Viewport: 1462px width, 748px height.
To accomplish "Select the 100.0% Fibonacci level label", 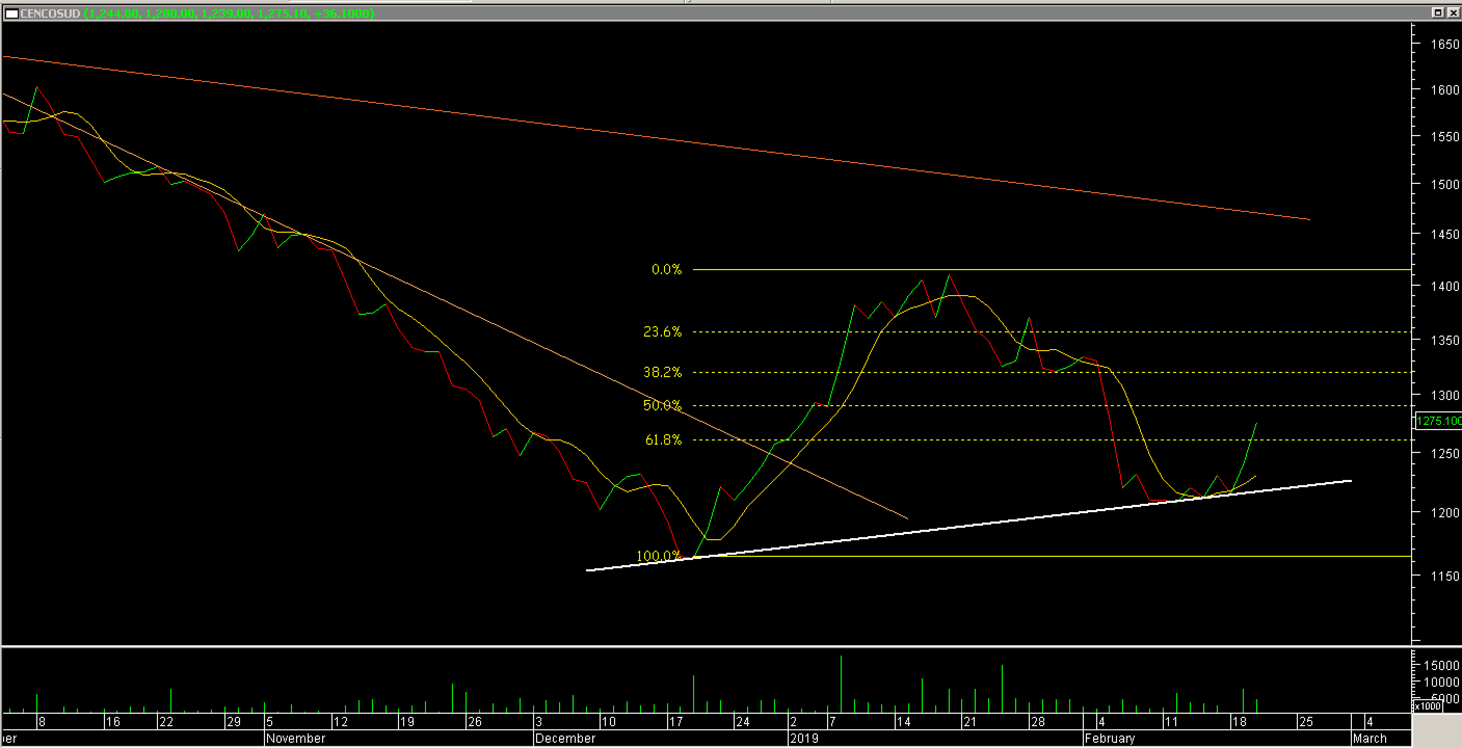I will tap(658, 556).
